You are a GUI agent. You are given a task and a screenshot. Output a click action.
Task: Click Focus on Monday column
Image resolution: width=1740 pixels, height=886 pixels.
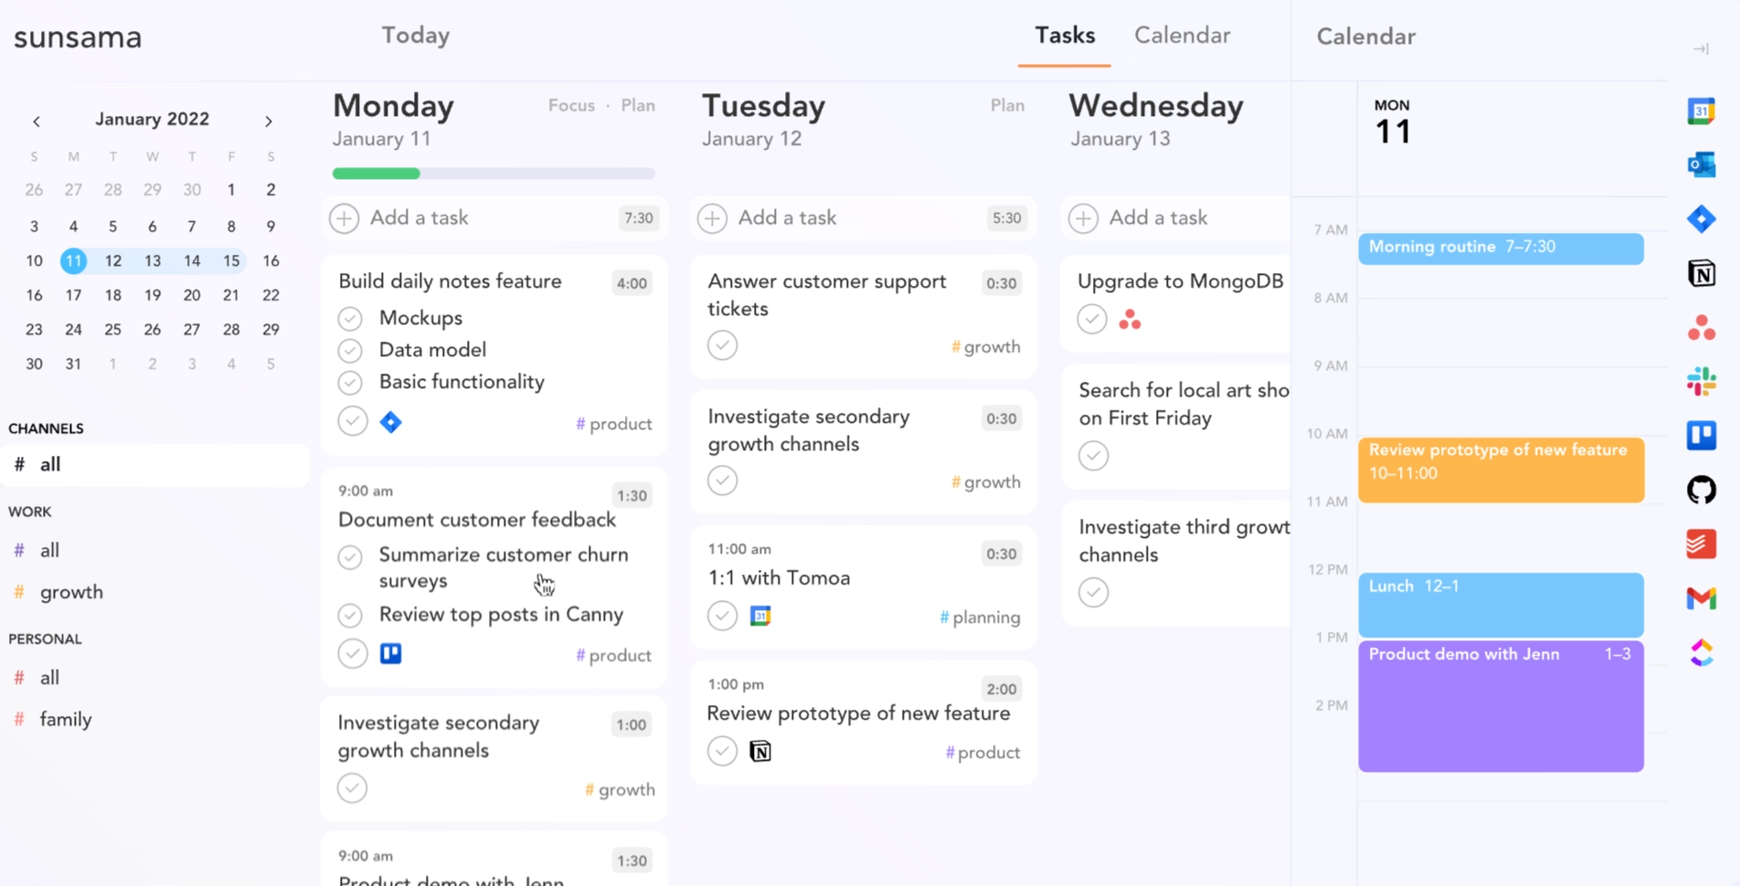coord(571,106)
